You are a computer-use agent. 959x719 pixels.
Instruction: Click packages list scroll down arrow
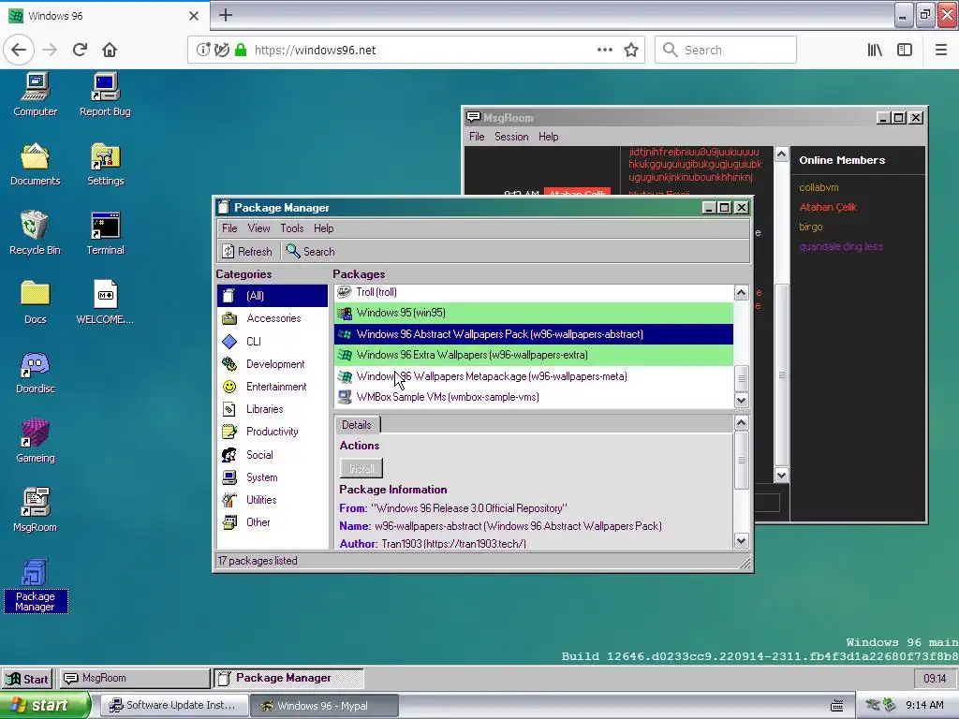pos(742,401)
